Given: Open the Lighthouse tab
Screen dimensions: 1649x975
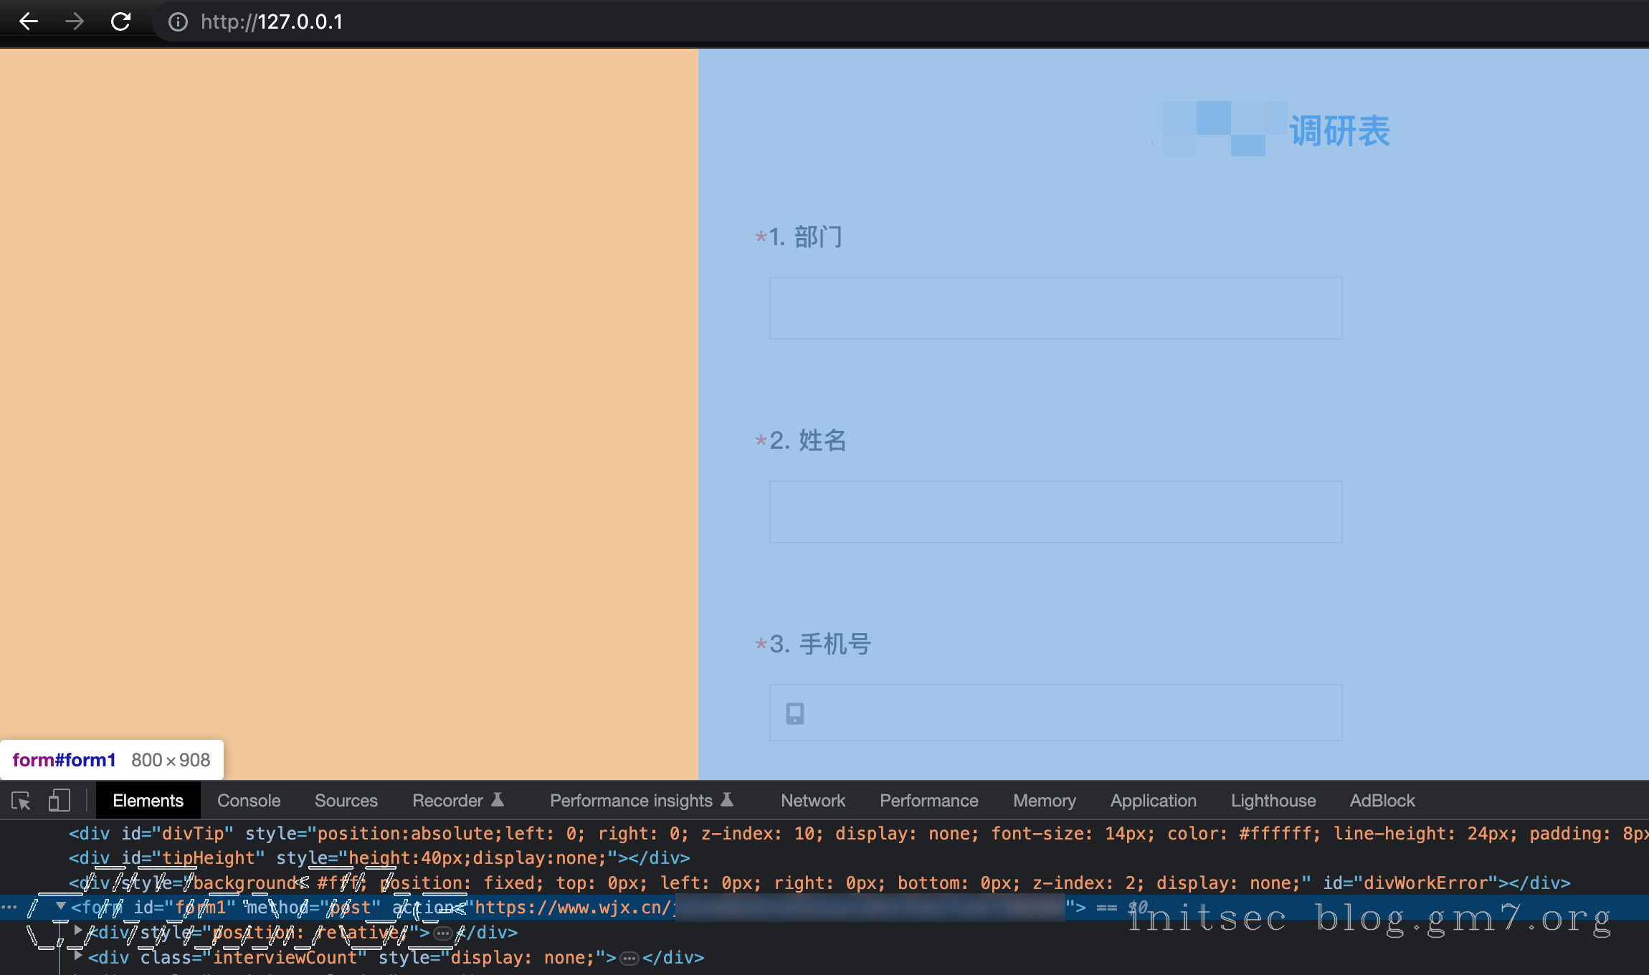Looking at the screenshot, I should click(x=1273, y=801).
